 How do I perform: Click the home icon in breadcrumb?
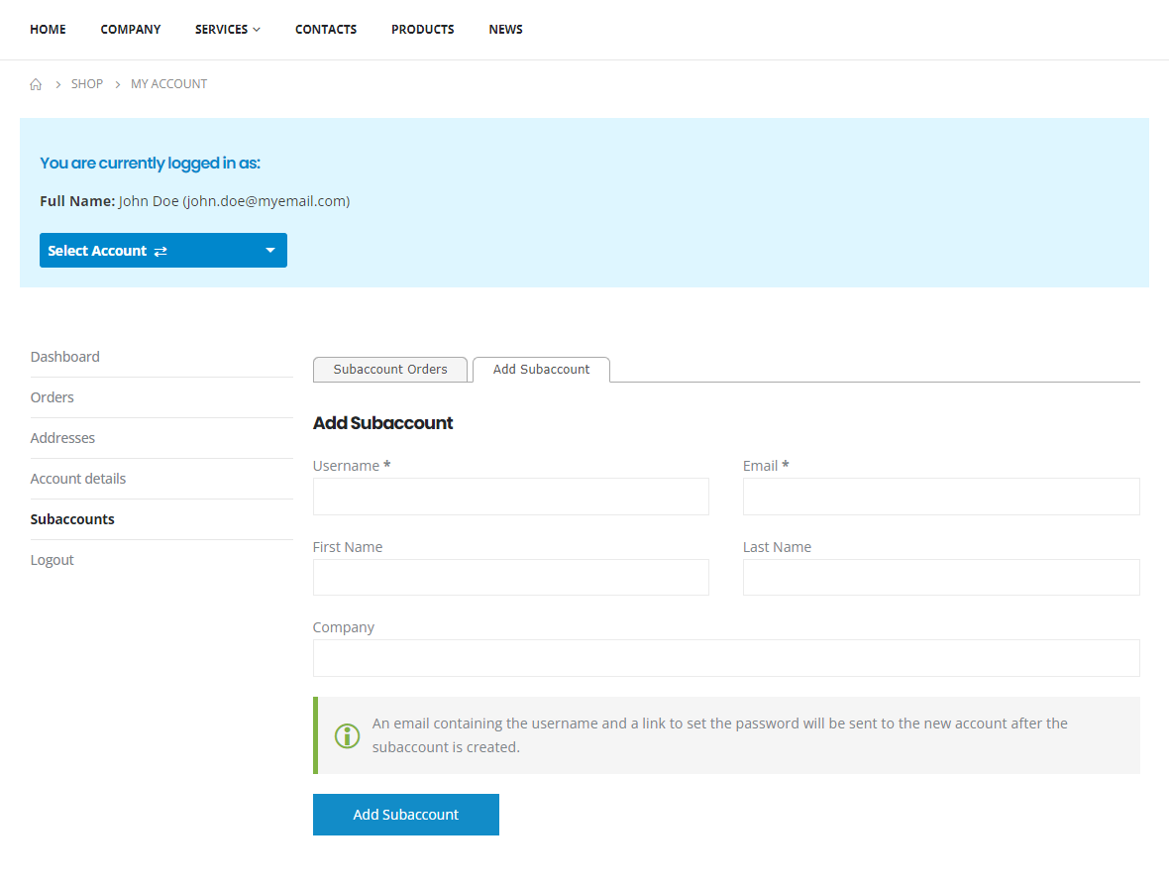tap(36, 84)
